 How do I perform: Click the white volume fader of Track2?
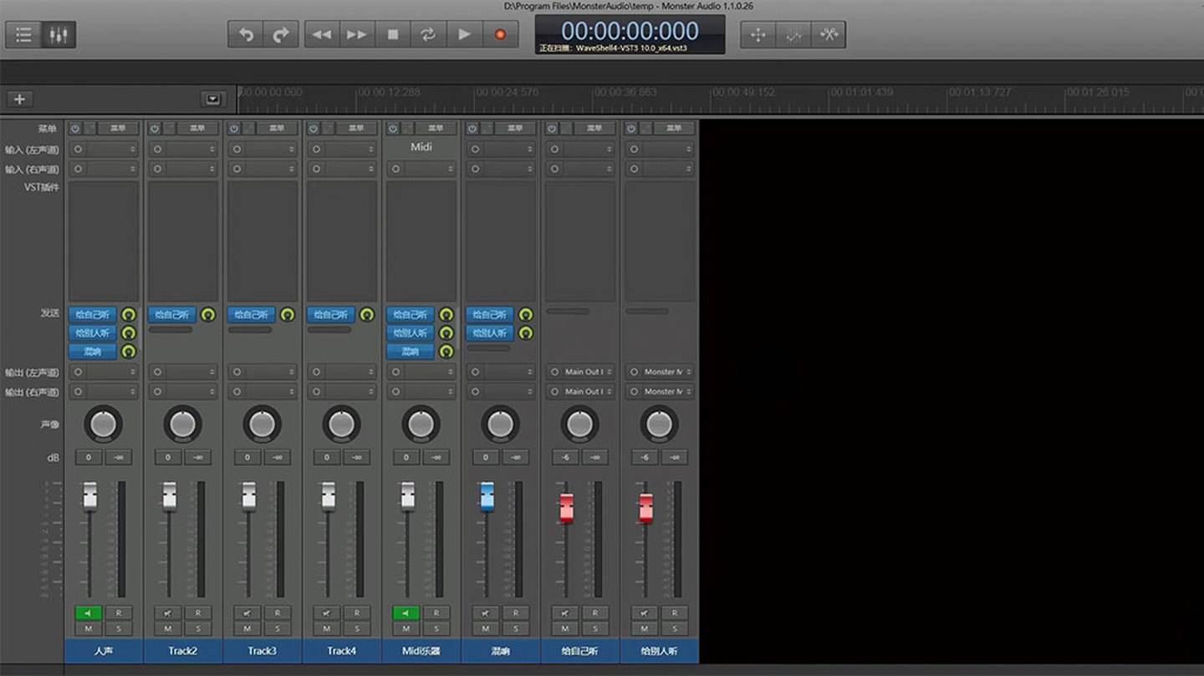pyautogui.click(x=170, y=496)
